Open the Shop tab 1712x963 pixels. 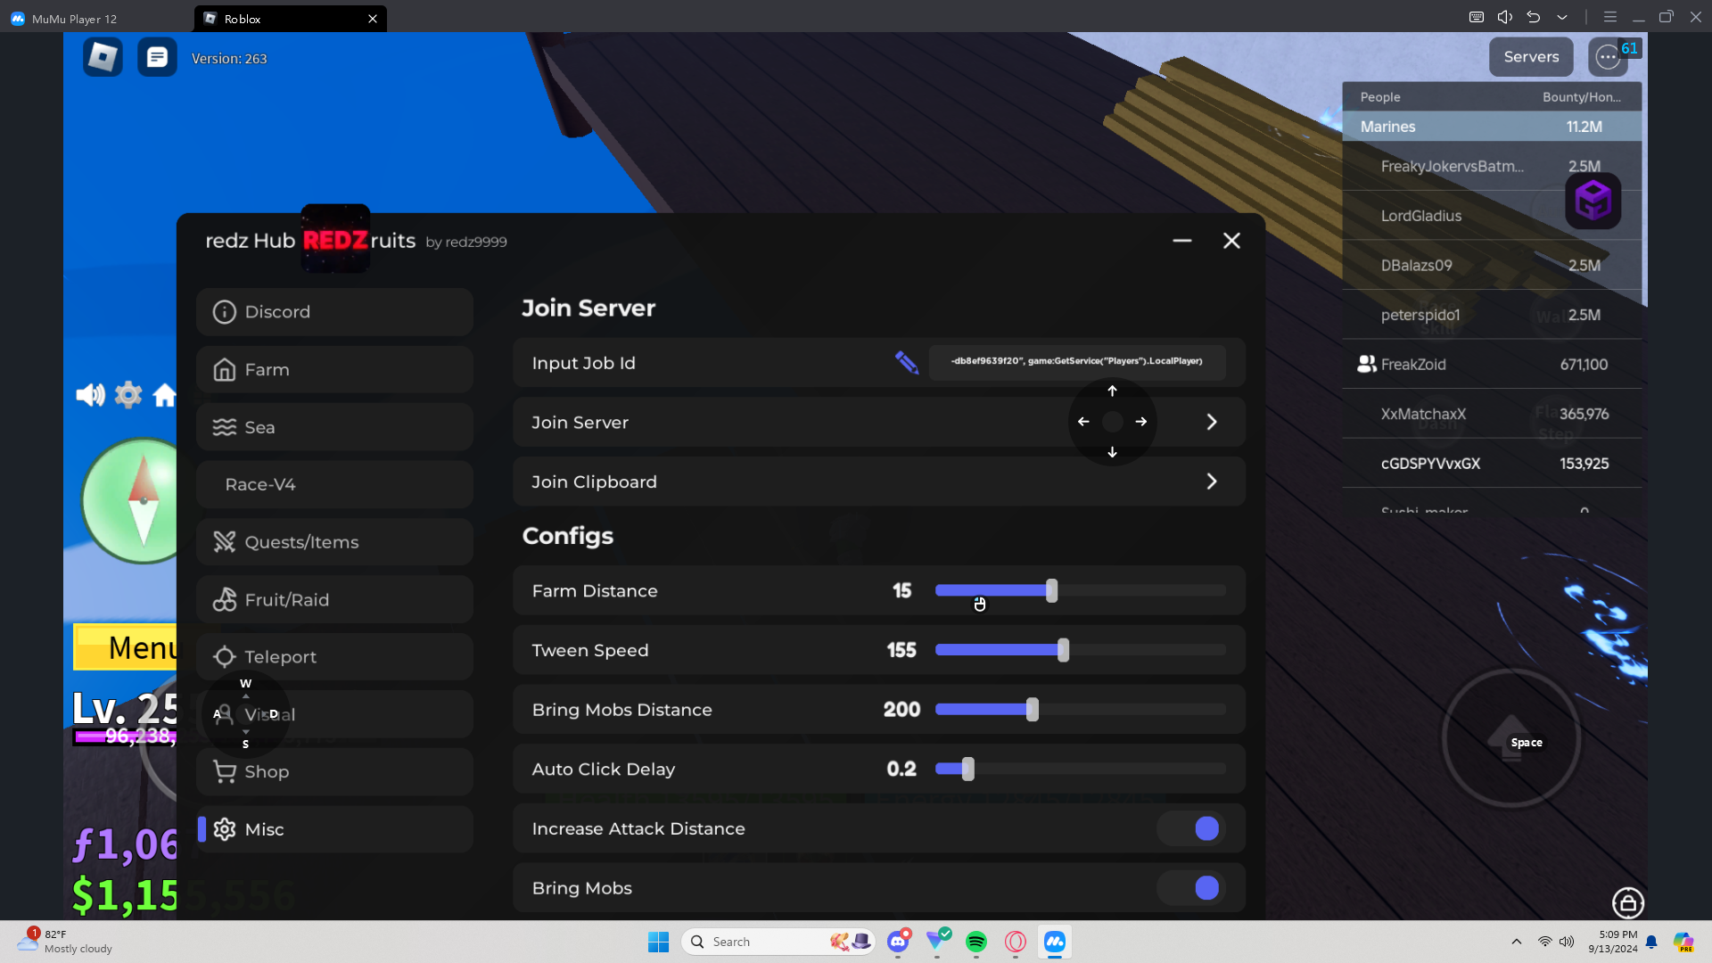click(x=334, y=771)
